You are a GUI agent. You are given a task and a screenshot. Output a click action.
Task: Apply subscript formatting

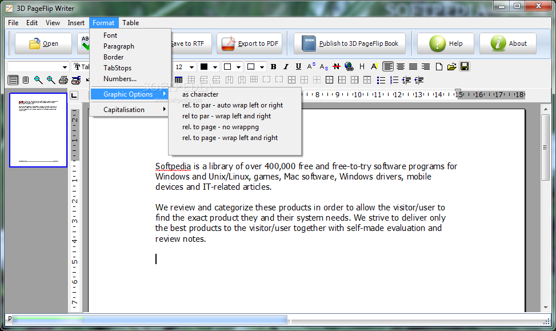click(x=324, y=67)
